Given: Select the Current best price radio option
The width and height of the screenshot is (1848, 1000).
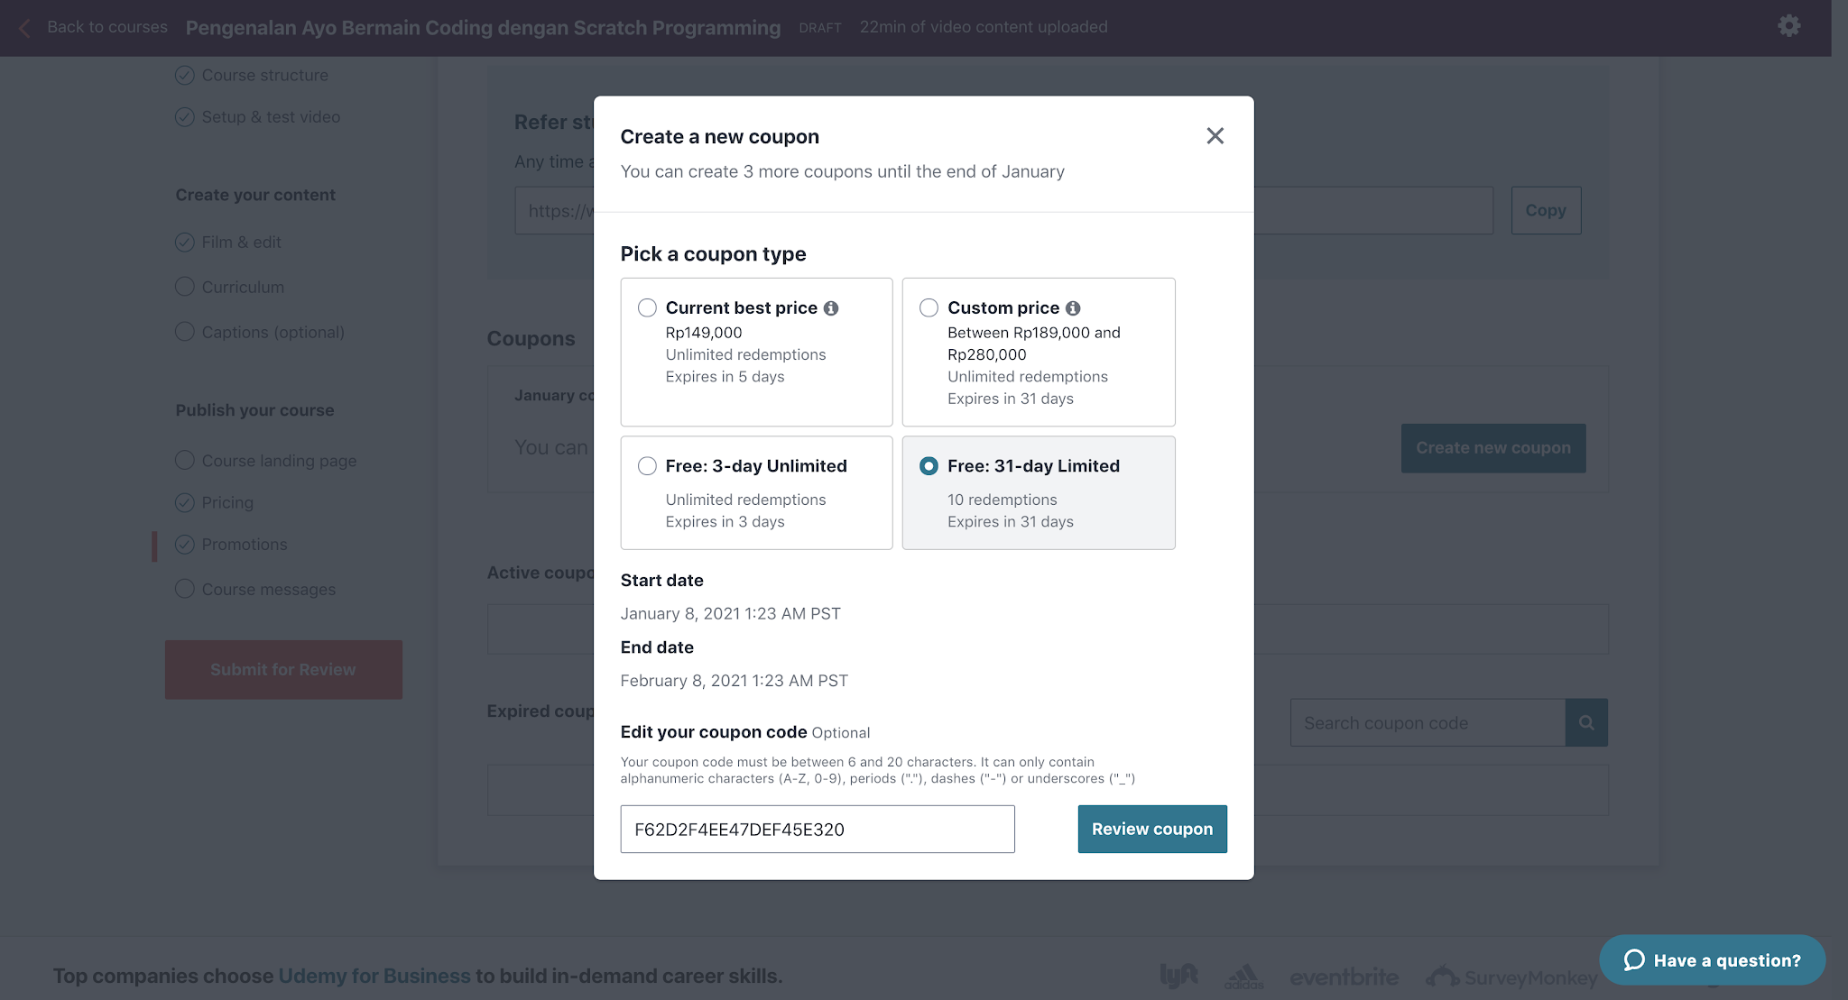Looking at the screenshot, I should tap(647, 307).
